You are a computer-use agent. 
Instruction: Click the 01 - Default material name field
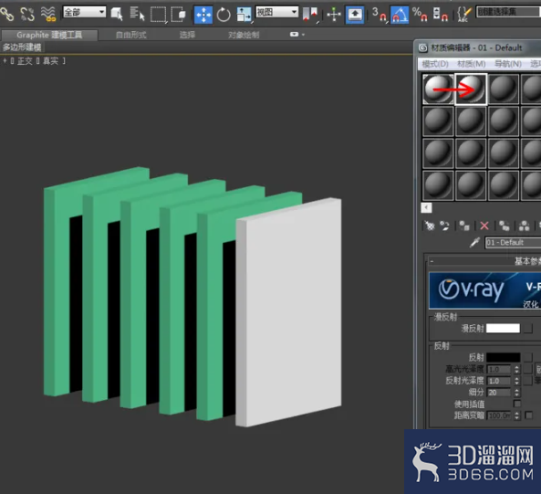click(x=513, y=243)
